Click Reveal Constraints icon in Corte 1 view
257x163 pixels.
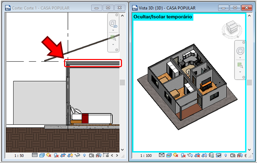tap(106, 155)
